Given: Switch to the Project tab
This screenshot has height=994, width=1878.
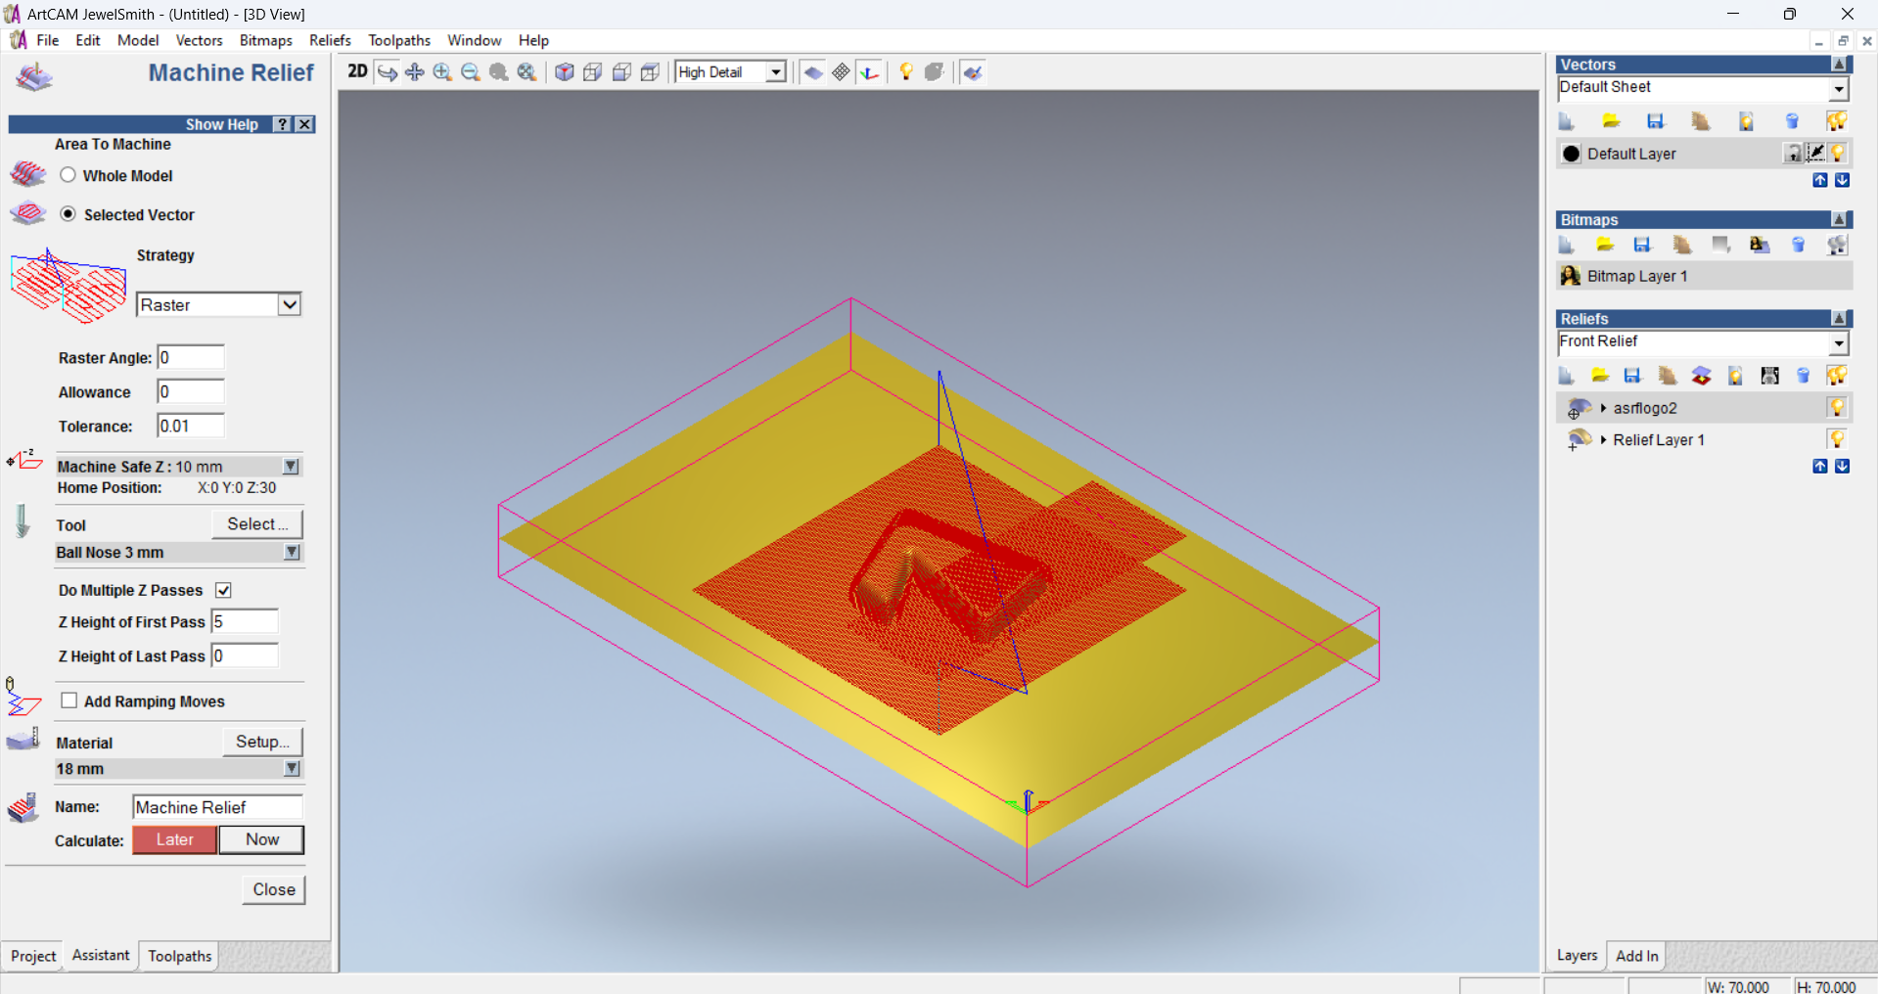Looking at the screenshot, I should coord(33,956).
